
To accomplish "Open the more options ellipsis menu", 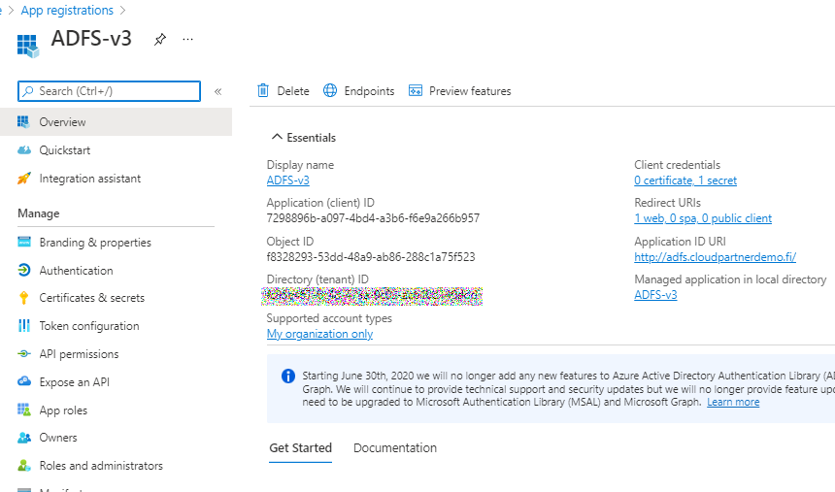I will click(187, 39).
